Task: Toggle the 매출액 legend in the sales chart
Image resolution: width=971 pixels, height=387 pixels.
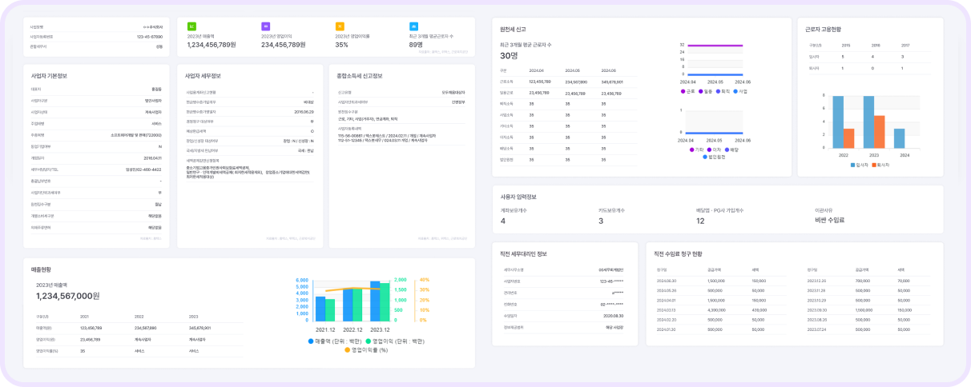Action: 312,341
